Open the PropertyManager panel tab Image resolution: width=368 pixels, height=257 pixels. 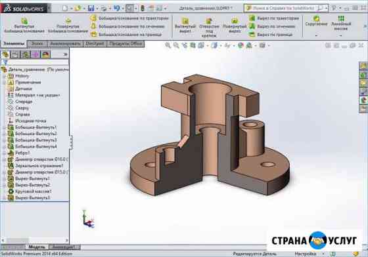click(15, 54)
